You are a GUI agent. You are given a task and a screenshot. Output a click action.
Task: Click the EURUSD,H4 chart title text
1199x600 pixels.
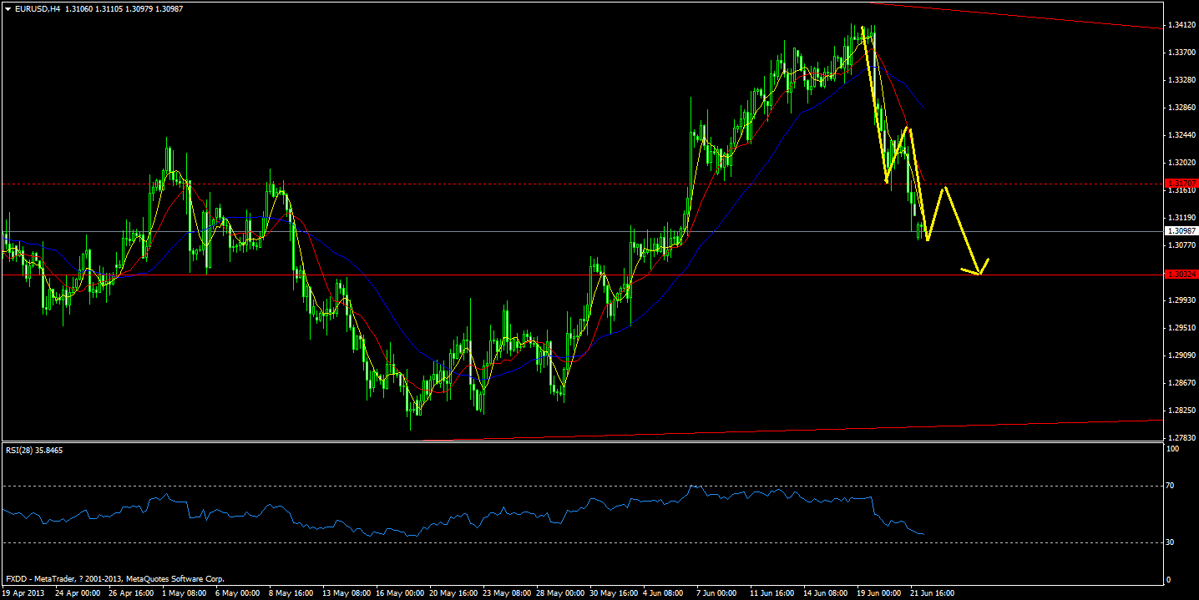tap(37, 8)
